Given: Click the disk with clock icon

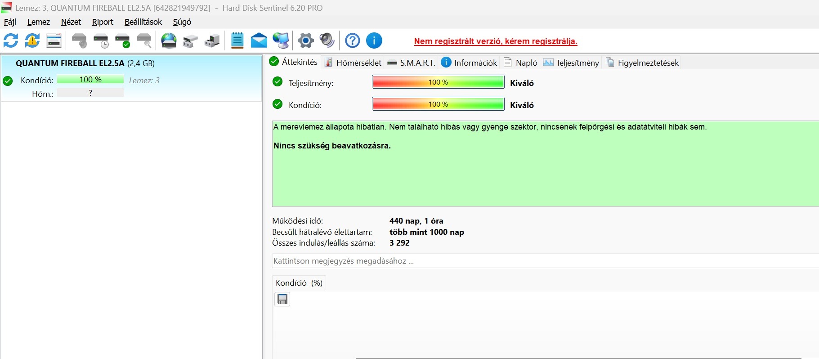Looking at the screenshot, I should coord(101,40).
